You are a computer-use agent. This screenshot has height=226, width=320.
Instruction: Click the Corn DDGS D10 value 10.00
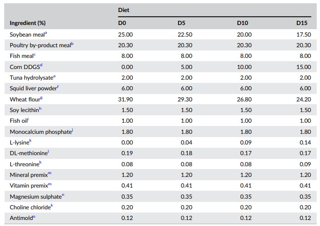click(244, 67)
